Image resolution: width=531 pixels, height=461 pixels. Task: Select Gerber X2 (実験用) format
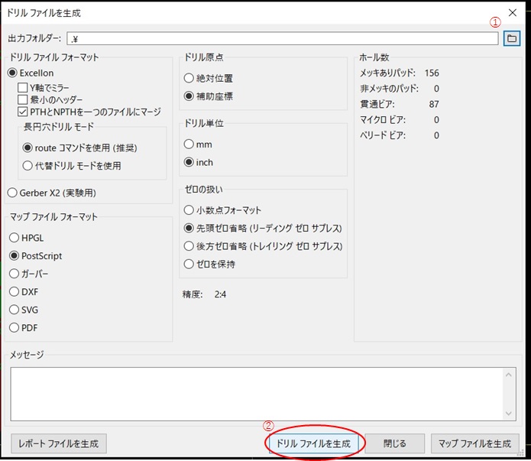(13, 193)
